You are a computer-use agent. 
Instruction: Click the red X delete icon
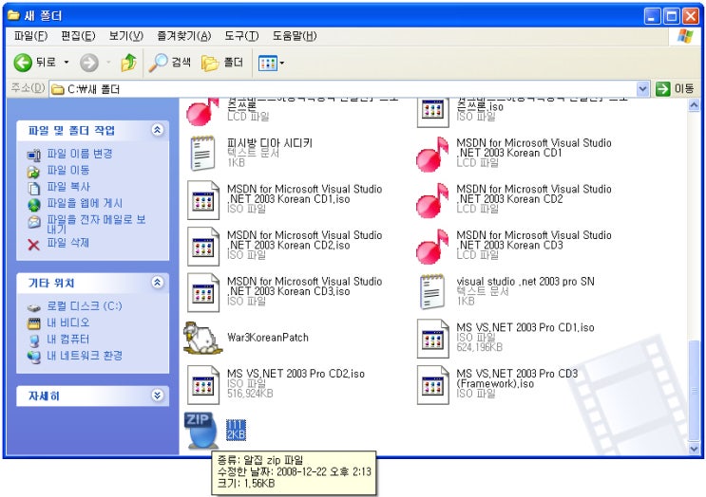point(34,245)
